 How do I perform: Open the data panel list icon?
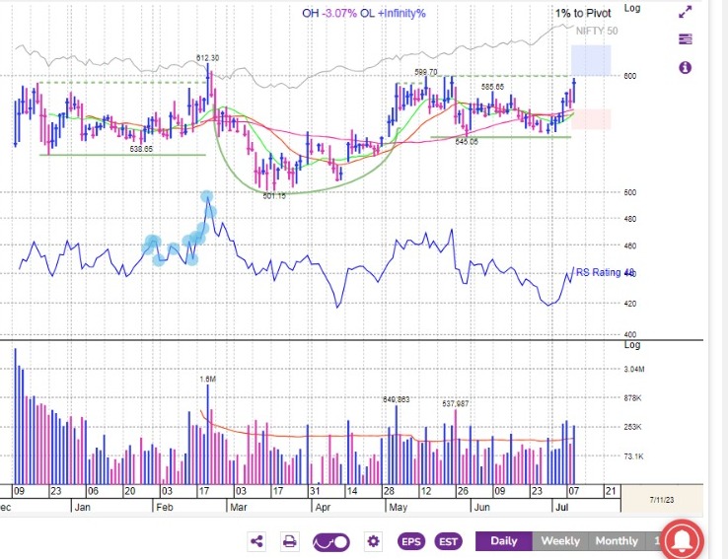[x=686, y=39]
